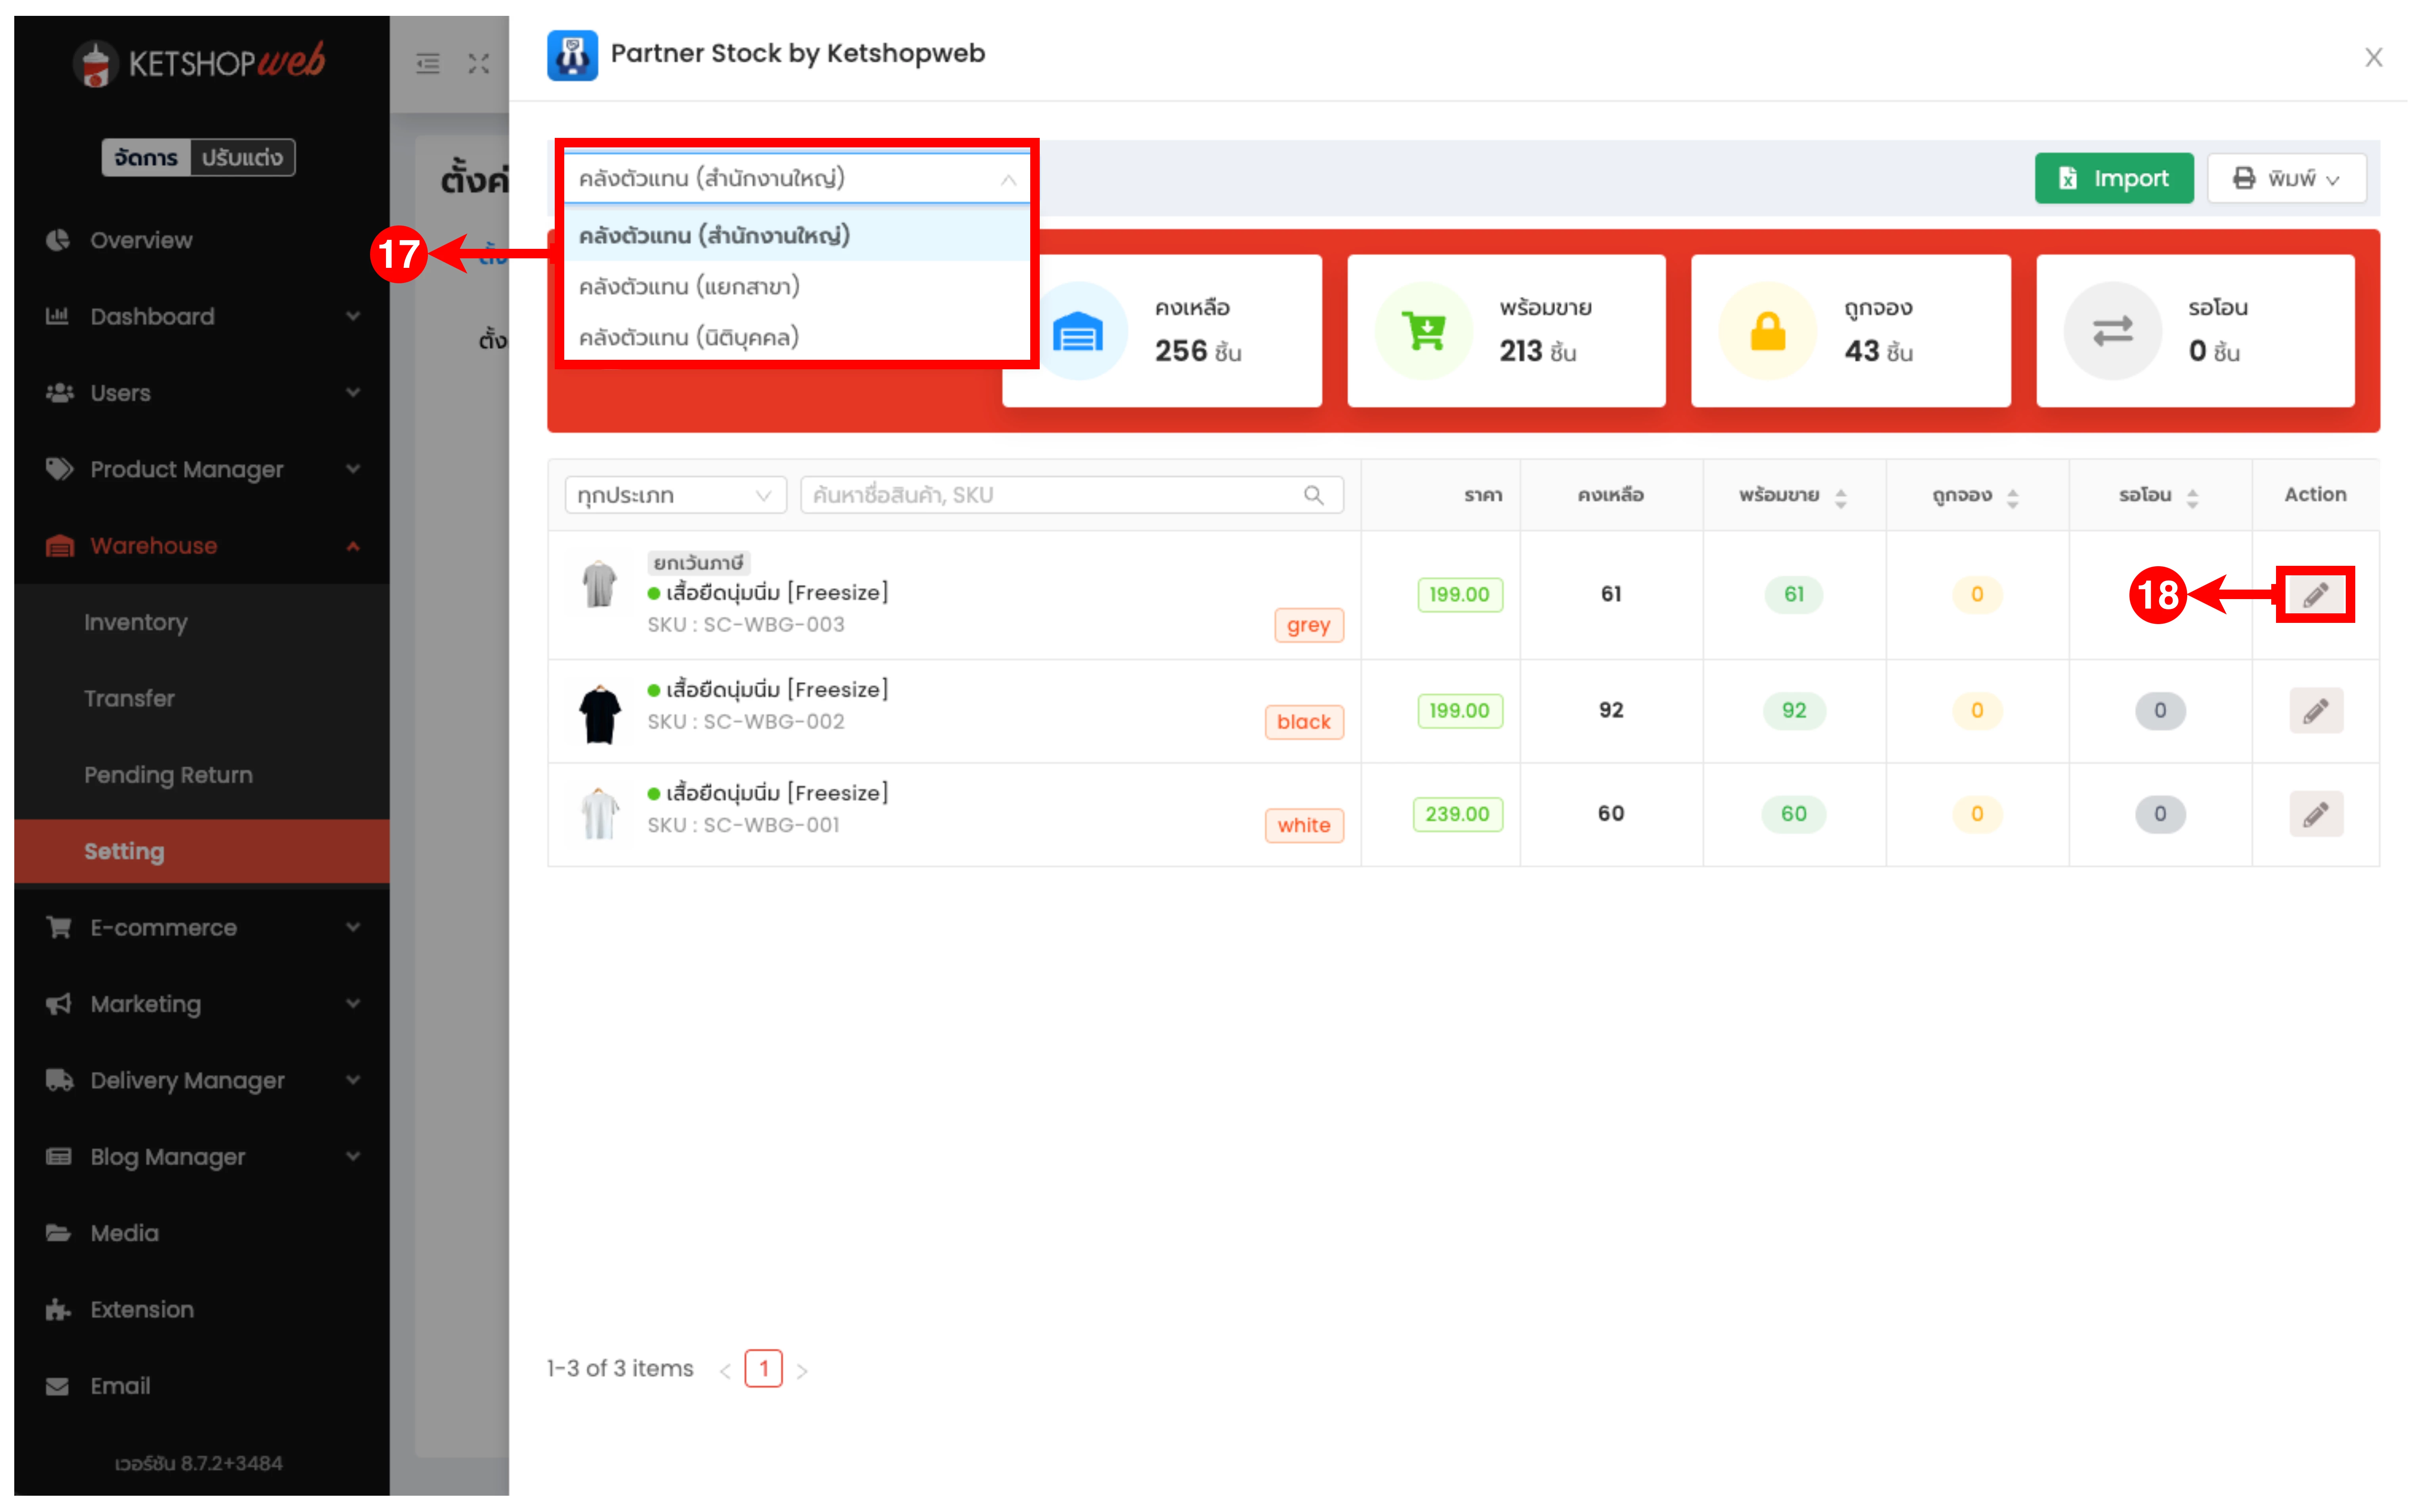Open ทุกประเภท category dropdown
Viewport: 2425px width, 1512px height.
coord(675,495)
